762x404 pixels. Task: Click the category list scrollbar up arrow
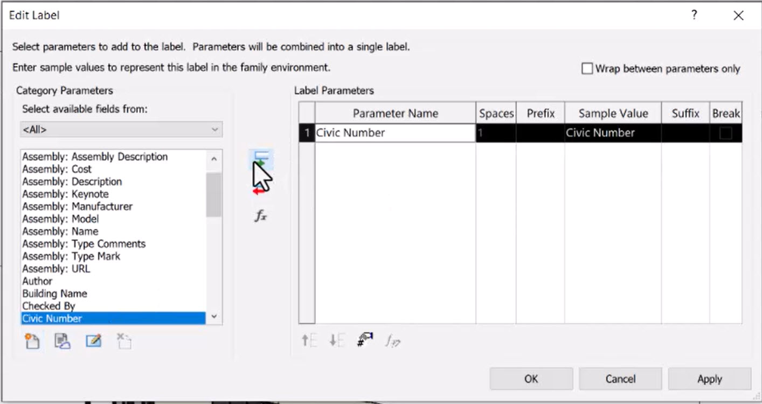click(x=214, y=159)
